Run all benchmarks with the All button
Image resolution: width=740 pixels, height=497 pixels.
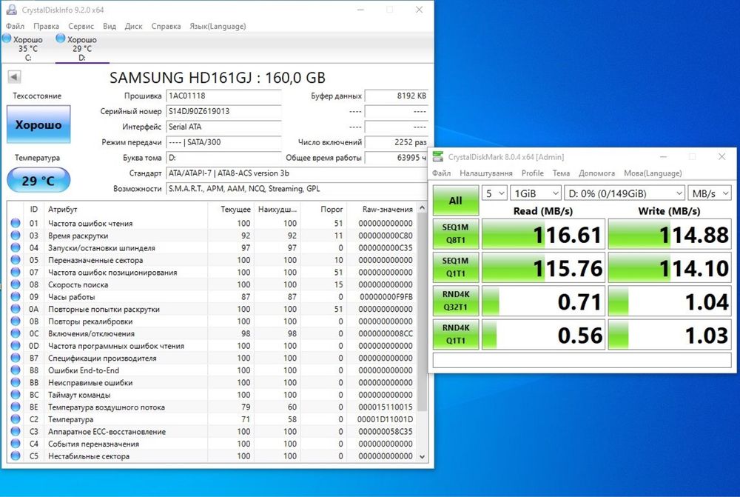(455, 200)
